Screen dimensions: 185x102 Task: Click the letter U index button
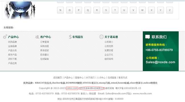click(124, 10)
